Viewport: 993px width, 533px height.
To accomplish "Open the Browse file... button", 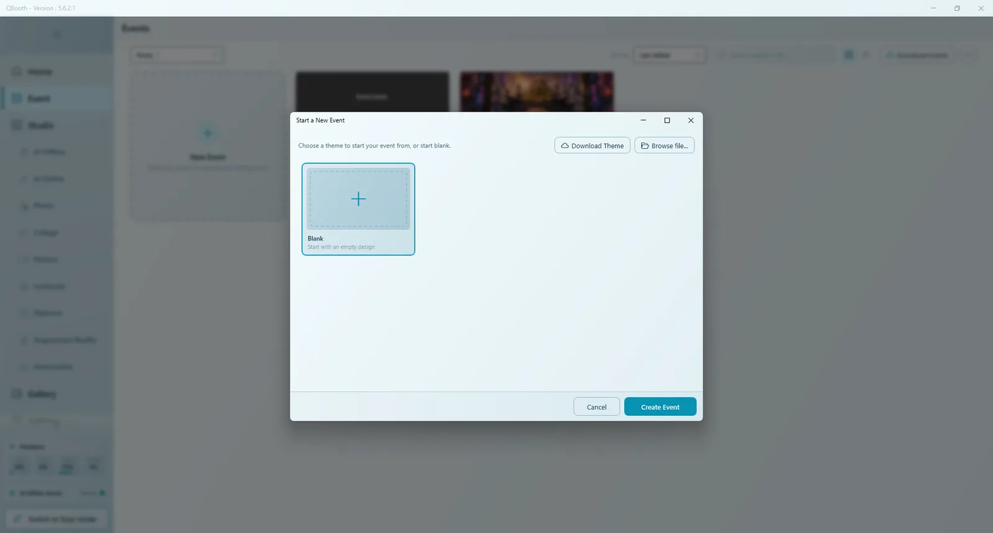I will [x=664, y=146].
